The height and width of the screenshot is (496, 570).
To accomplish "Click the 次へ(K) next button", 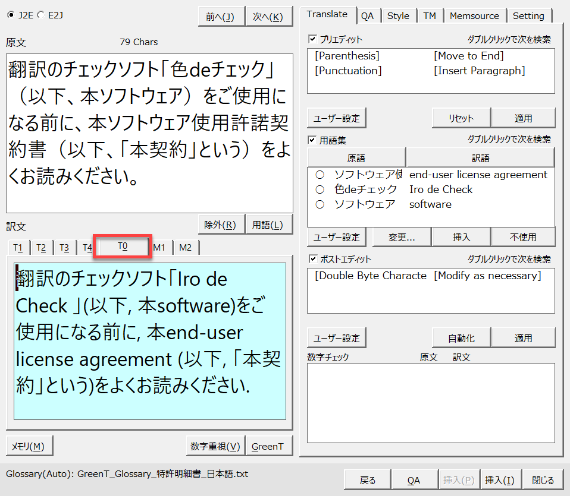I will click(268, 17).
